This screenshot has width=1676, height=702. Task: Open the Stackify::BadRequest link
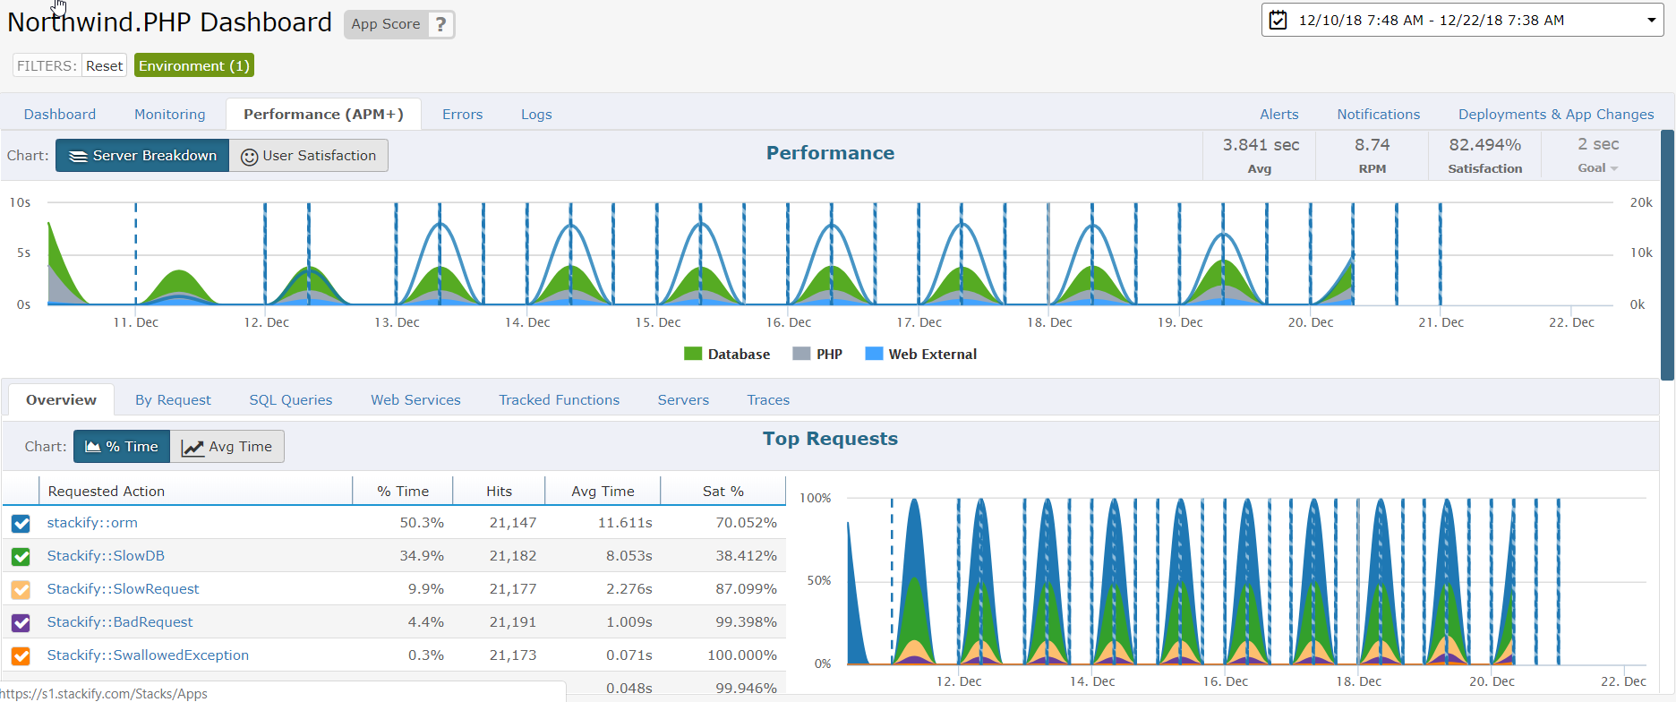click(x=120, y=621)
